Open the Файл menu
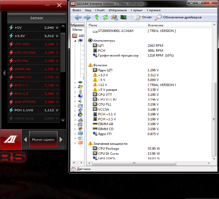This screenshot has width=219, height=199. 77,10
